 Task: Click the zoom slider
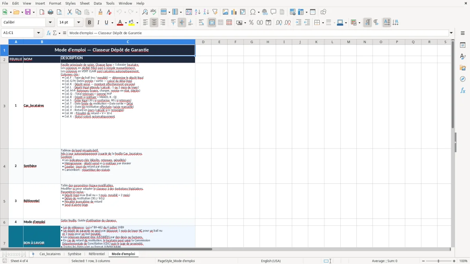coord(439,261)
